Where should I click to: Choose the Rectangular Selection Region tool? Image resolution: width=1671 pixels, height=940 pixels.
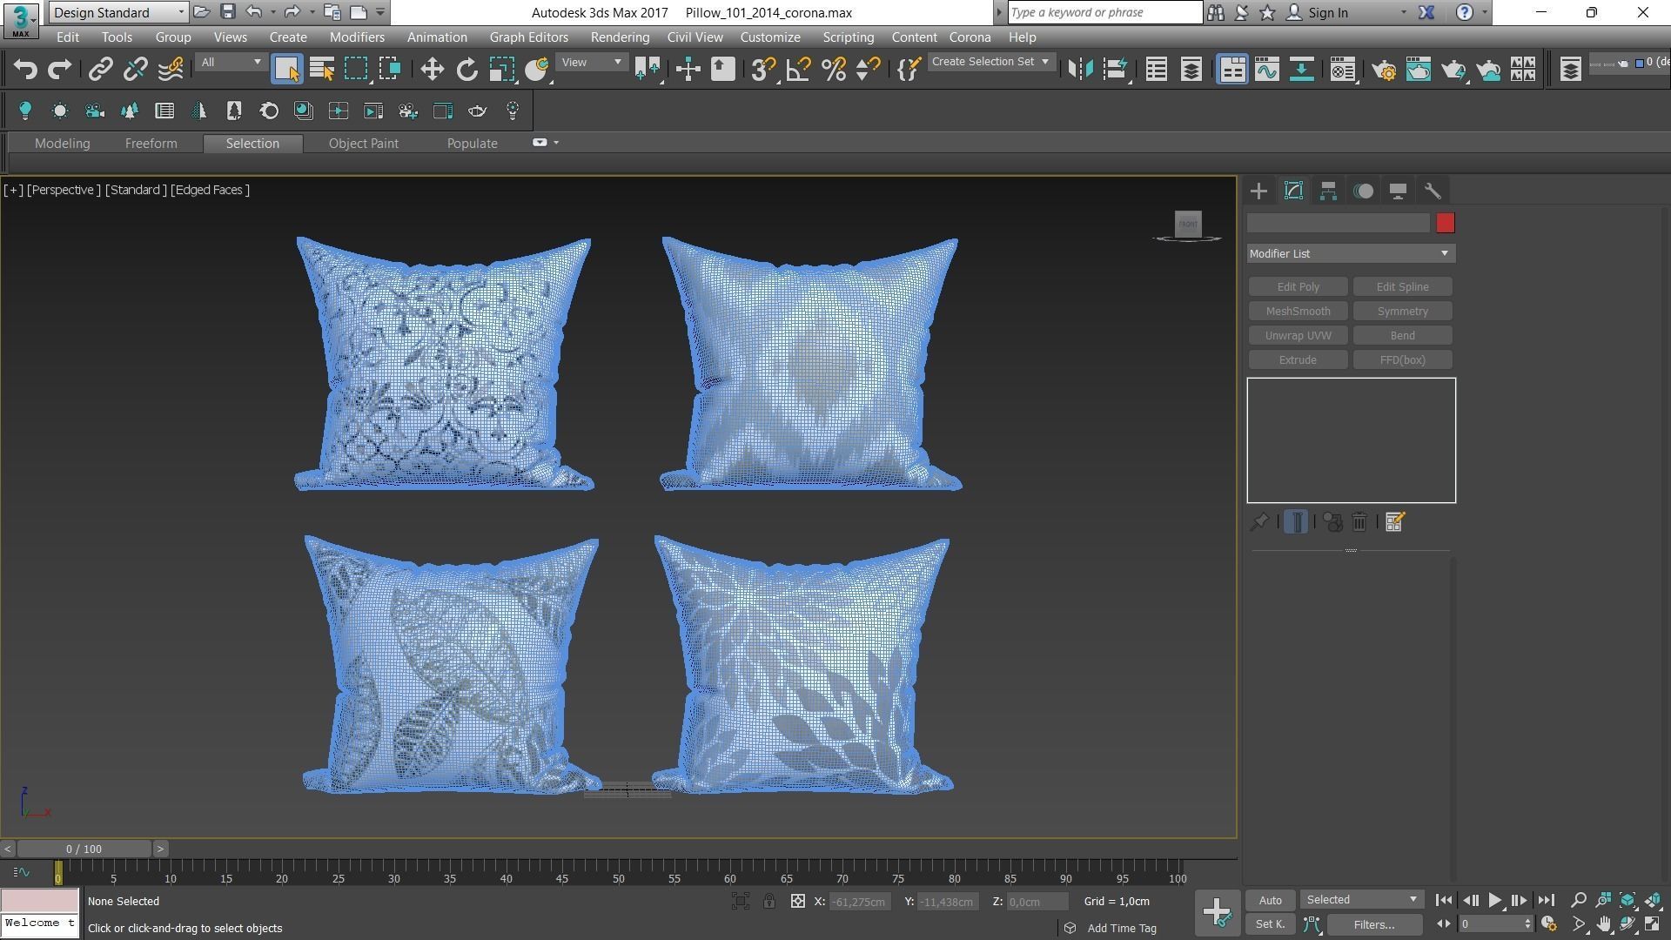click(356, 70)
